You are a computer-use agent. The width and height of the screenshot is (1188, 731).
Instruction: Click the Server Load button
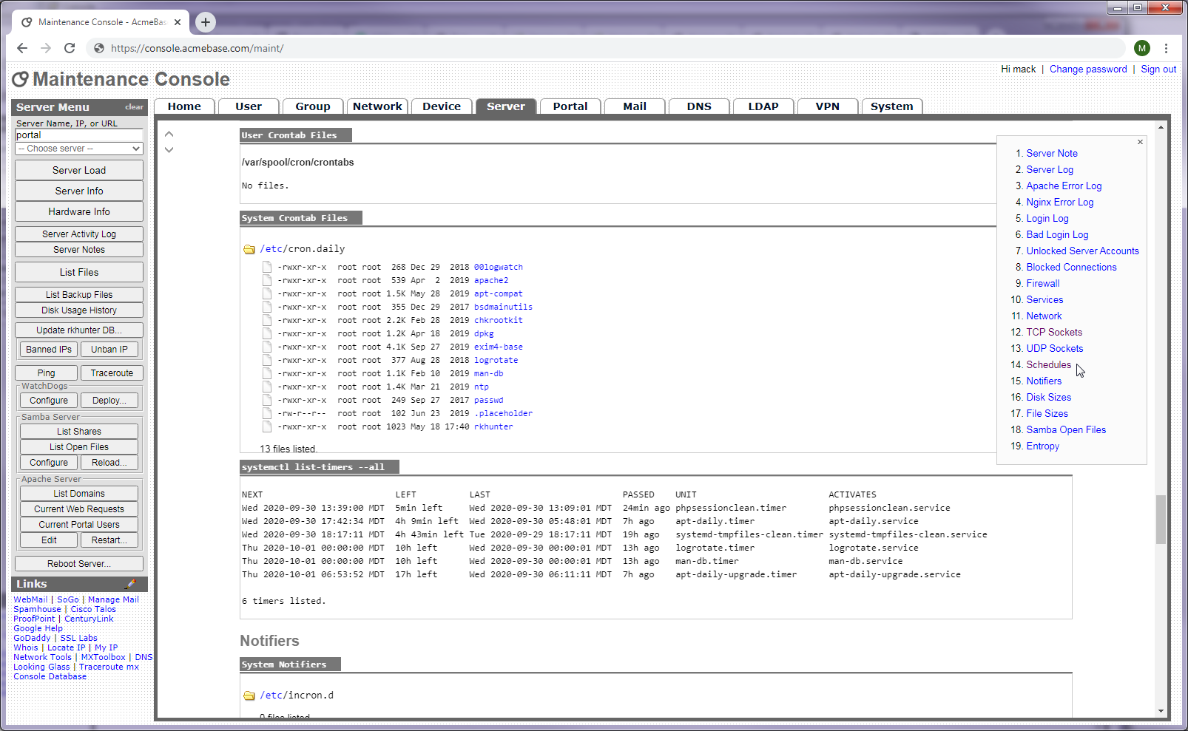tap(79, 170)
